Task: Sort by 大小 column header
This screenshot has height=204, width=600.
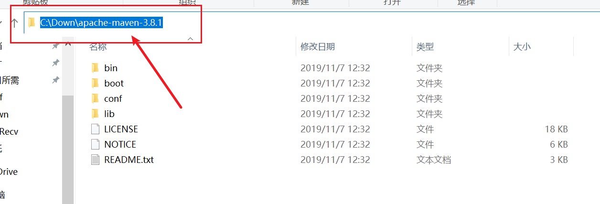Action: 522,46
